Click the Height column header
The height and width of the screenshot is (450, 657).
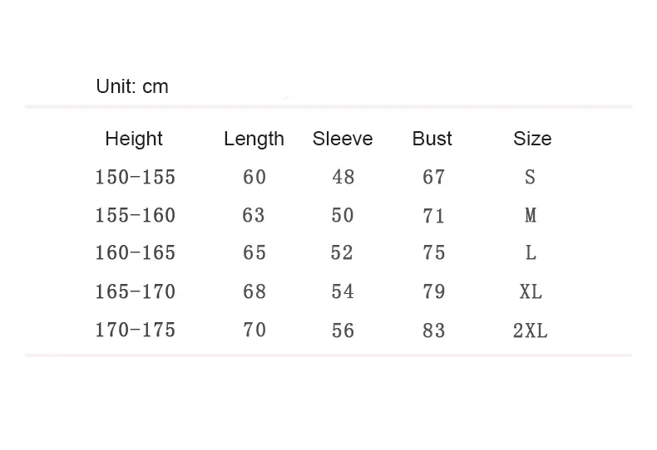[134, 139]
